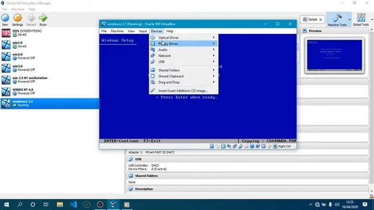
Task: Open notification center icon in system tray
Action: point(365,205)
